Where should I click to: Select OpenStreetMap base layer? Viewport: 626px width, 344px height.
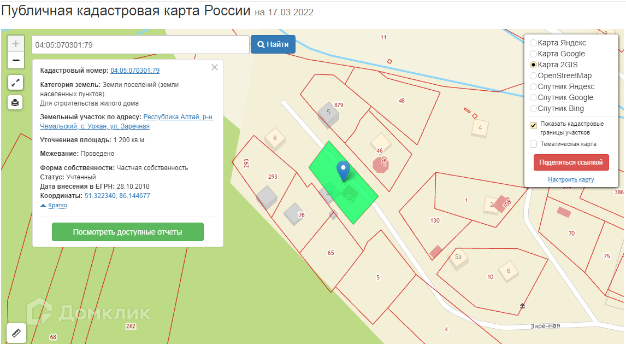tap(533, 75)
